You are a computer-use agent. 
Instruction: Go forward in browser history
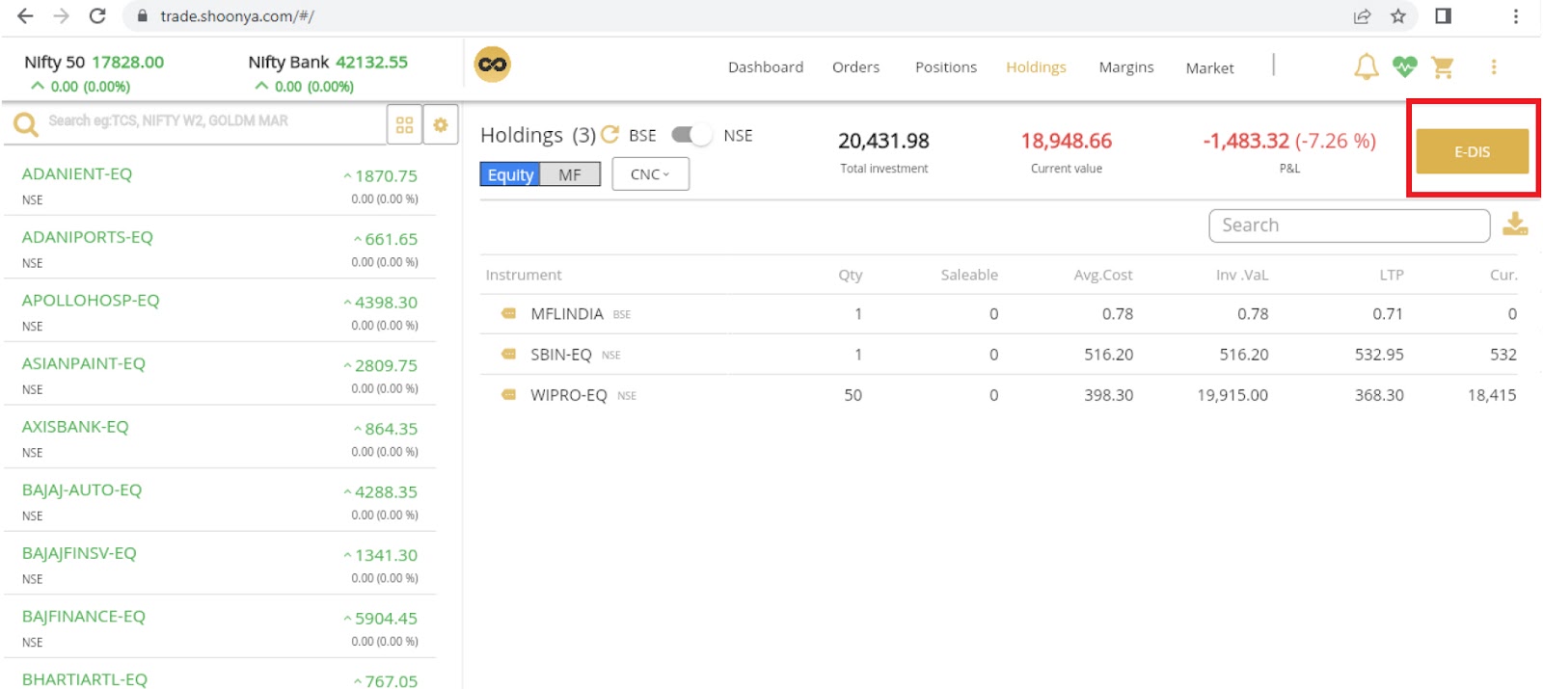point(61,16)
